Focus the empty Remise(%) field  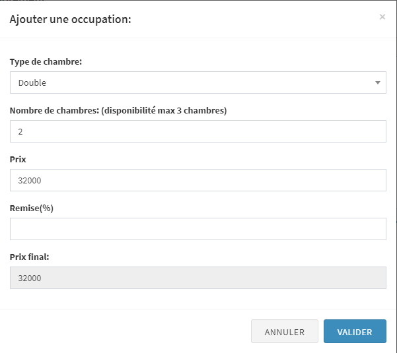point(198,229)
